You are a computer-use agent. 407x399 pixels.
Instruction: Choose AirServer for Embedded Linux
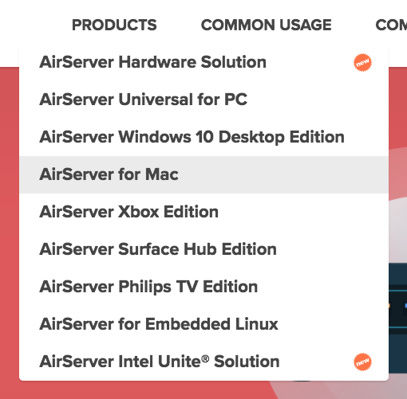[x=204, y=324]
